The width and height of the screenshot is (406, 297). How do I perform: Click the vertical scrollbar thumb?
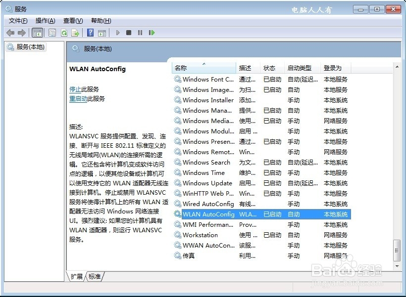(397, 251)
